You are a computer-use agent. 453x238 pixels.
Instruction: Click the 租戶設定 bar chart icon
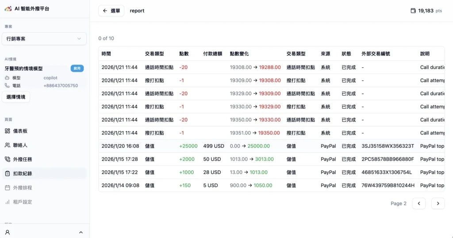(8, 202)
